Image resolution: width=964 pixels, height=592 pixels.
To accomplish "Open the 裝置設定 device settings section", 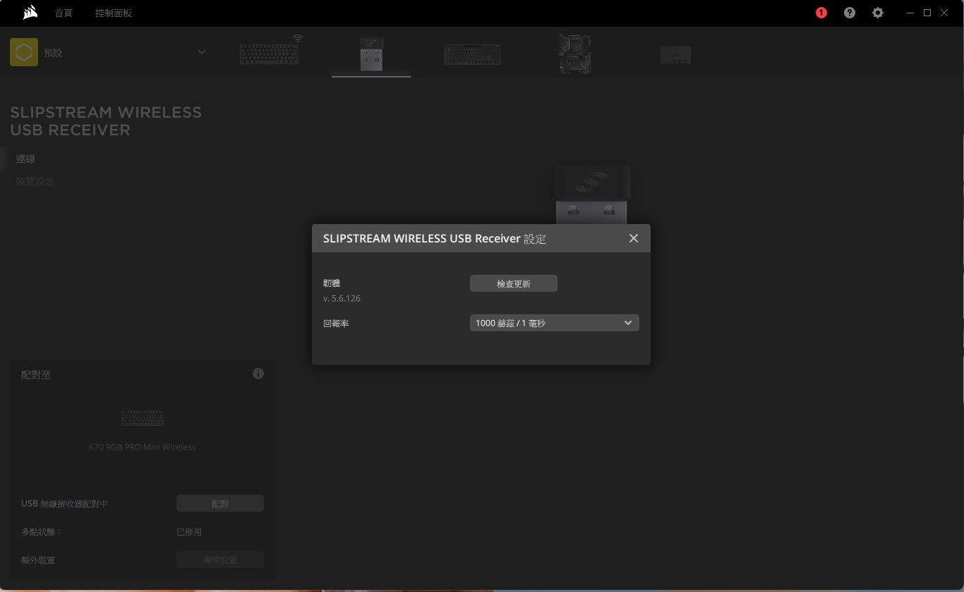I will tap(35, 182).
